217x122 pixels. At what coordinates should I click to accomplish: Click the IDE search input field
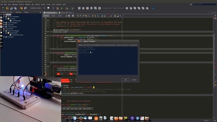pyautogui.click(x=204, y=4)
